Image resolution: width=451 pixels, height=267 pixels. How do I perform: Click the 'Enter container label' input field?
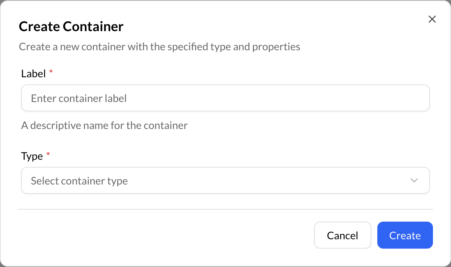point(225,98)
